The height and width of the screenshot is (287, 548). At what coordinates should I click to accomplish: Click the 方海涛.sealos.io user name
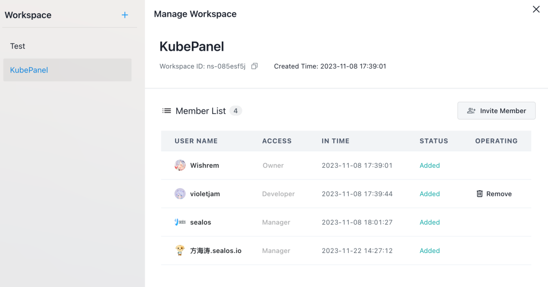(216, 250)
